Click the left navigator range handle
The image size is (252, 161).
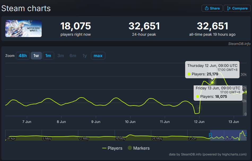coord(210,135)
